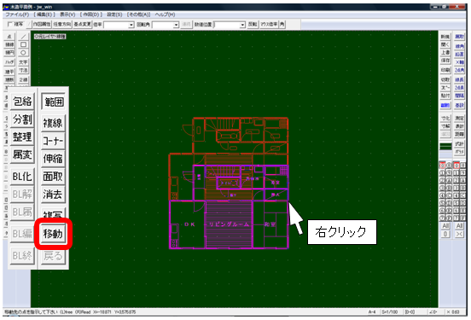471x320 pixels.
Task: Select the 包絡 envelope tool
Action: click(22, 102)
